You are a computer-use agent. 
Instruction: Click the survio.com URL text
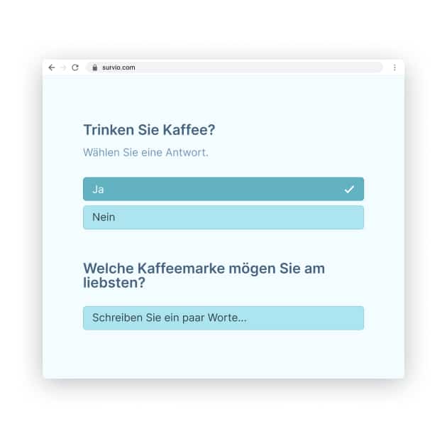[x=117, y=67]
